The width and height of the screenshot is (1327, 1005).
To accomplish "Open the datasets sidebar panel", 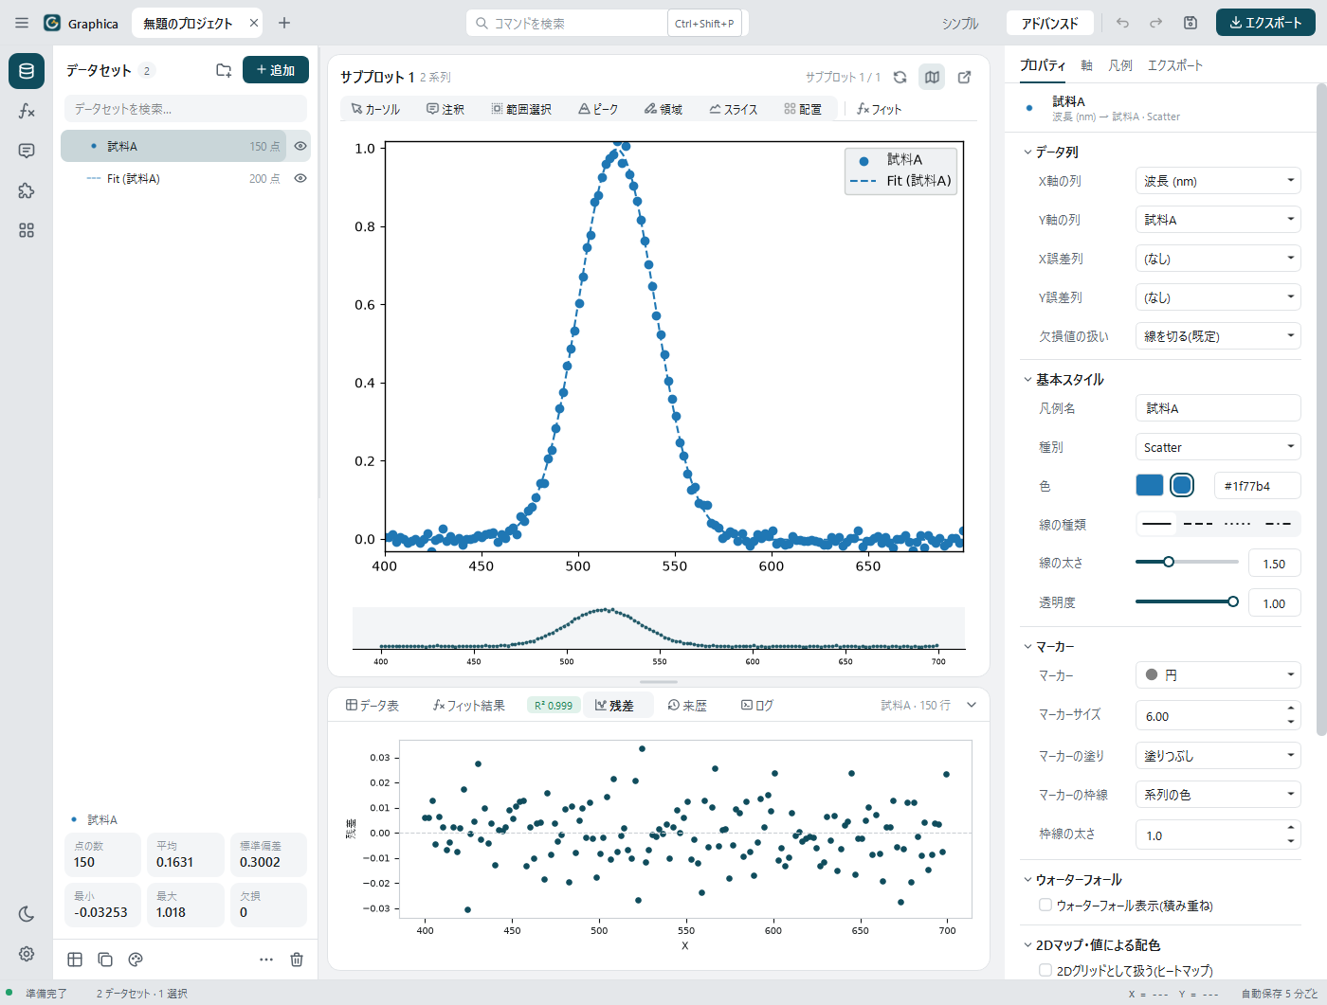I will tap(27, 71).
